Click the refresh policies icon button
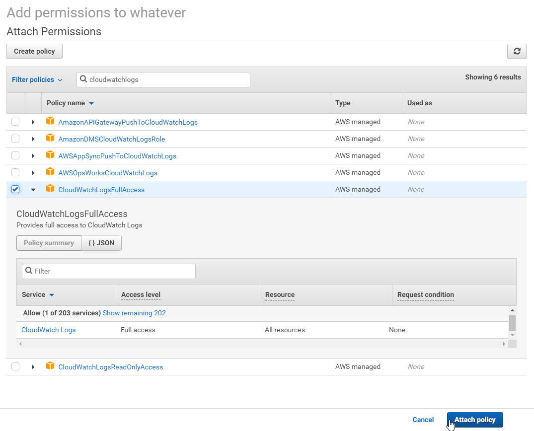 tap(517, 52)
